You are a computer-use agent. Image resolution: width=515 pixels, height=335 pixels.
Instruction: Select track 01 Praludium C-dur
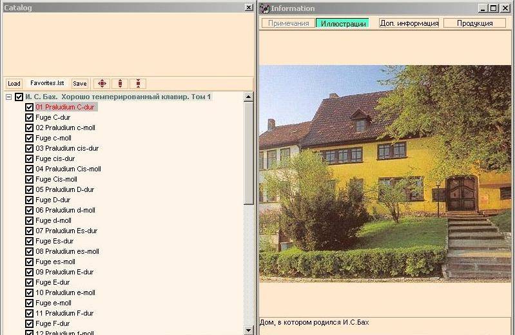[65, 107]
